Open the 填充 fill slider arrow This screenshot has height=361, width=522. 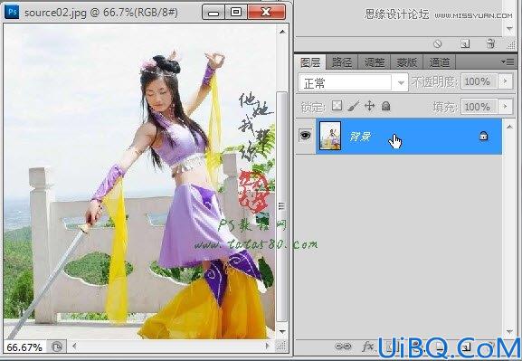click(506, 107)
